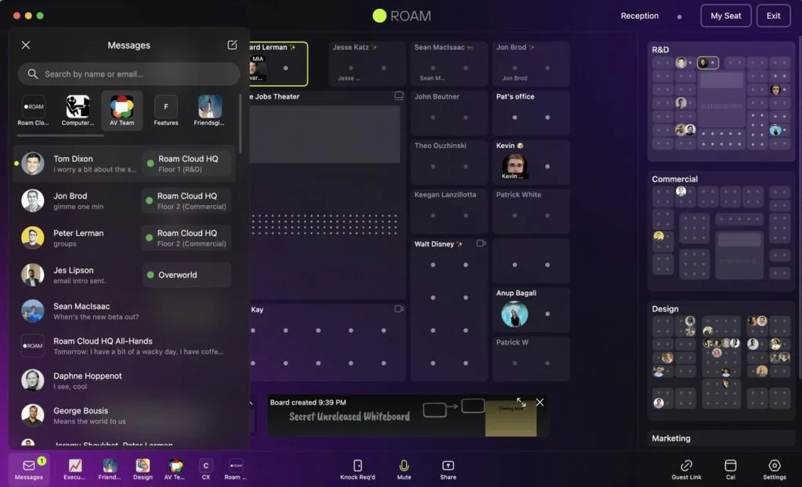Enter John Beutner's office

pos(449,113)
